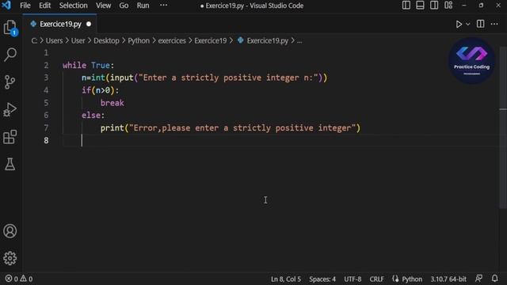Screen dimensions: 507x285
Task: Click the Python file icon on Exercice19.py tab
Action: coord(33,24)
